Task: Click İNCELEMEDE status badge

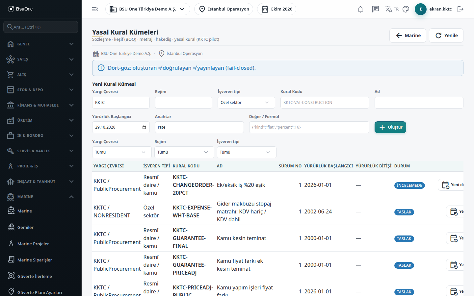Action: [x=409, y=185]
